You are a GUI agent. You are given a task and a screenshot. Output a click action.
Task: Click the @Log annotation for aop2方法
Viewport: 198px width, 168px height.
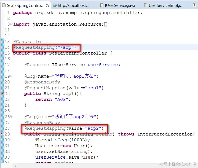(61, 117)
